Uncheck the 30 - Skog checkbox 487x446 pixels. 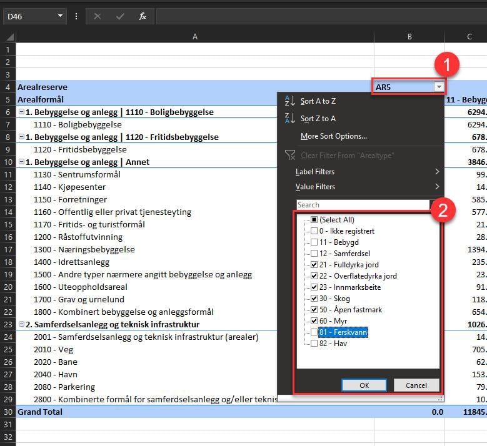(314, 299)
